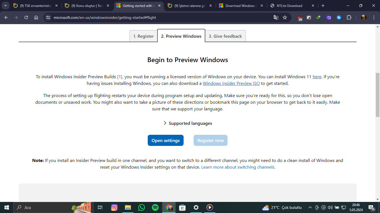The width and height of the screenshot is (380, 213).
Task: Open File Explorer from the taskbar
Action: (x=128, y=207)
